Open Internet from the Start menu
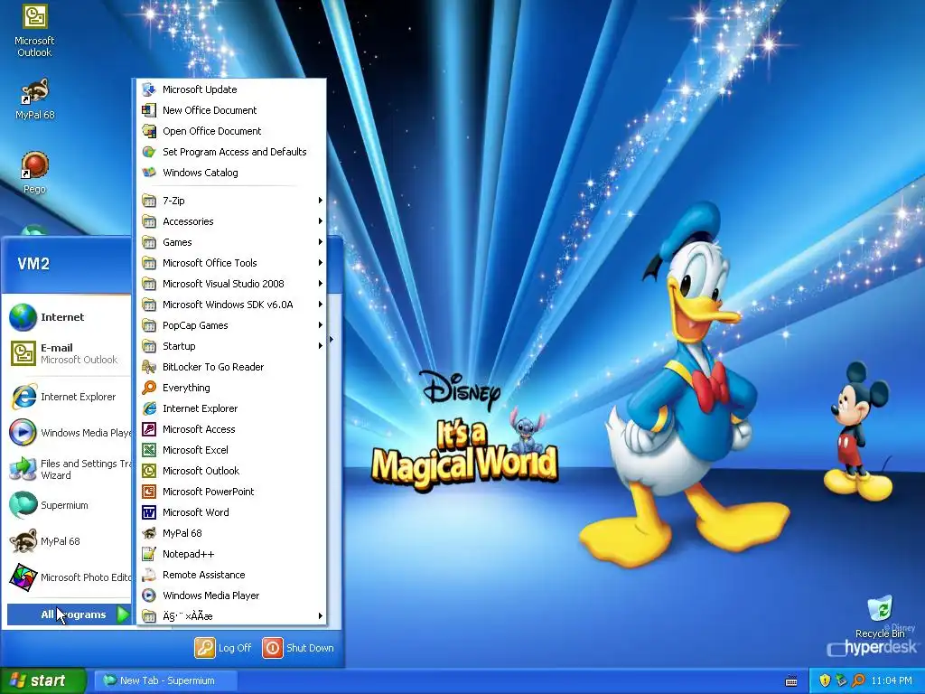The width and height of the screenshot is (925, 694). pyautogui.click(x=69, y=317)
